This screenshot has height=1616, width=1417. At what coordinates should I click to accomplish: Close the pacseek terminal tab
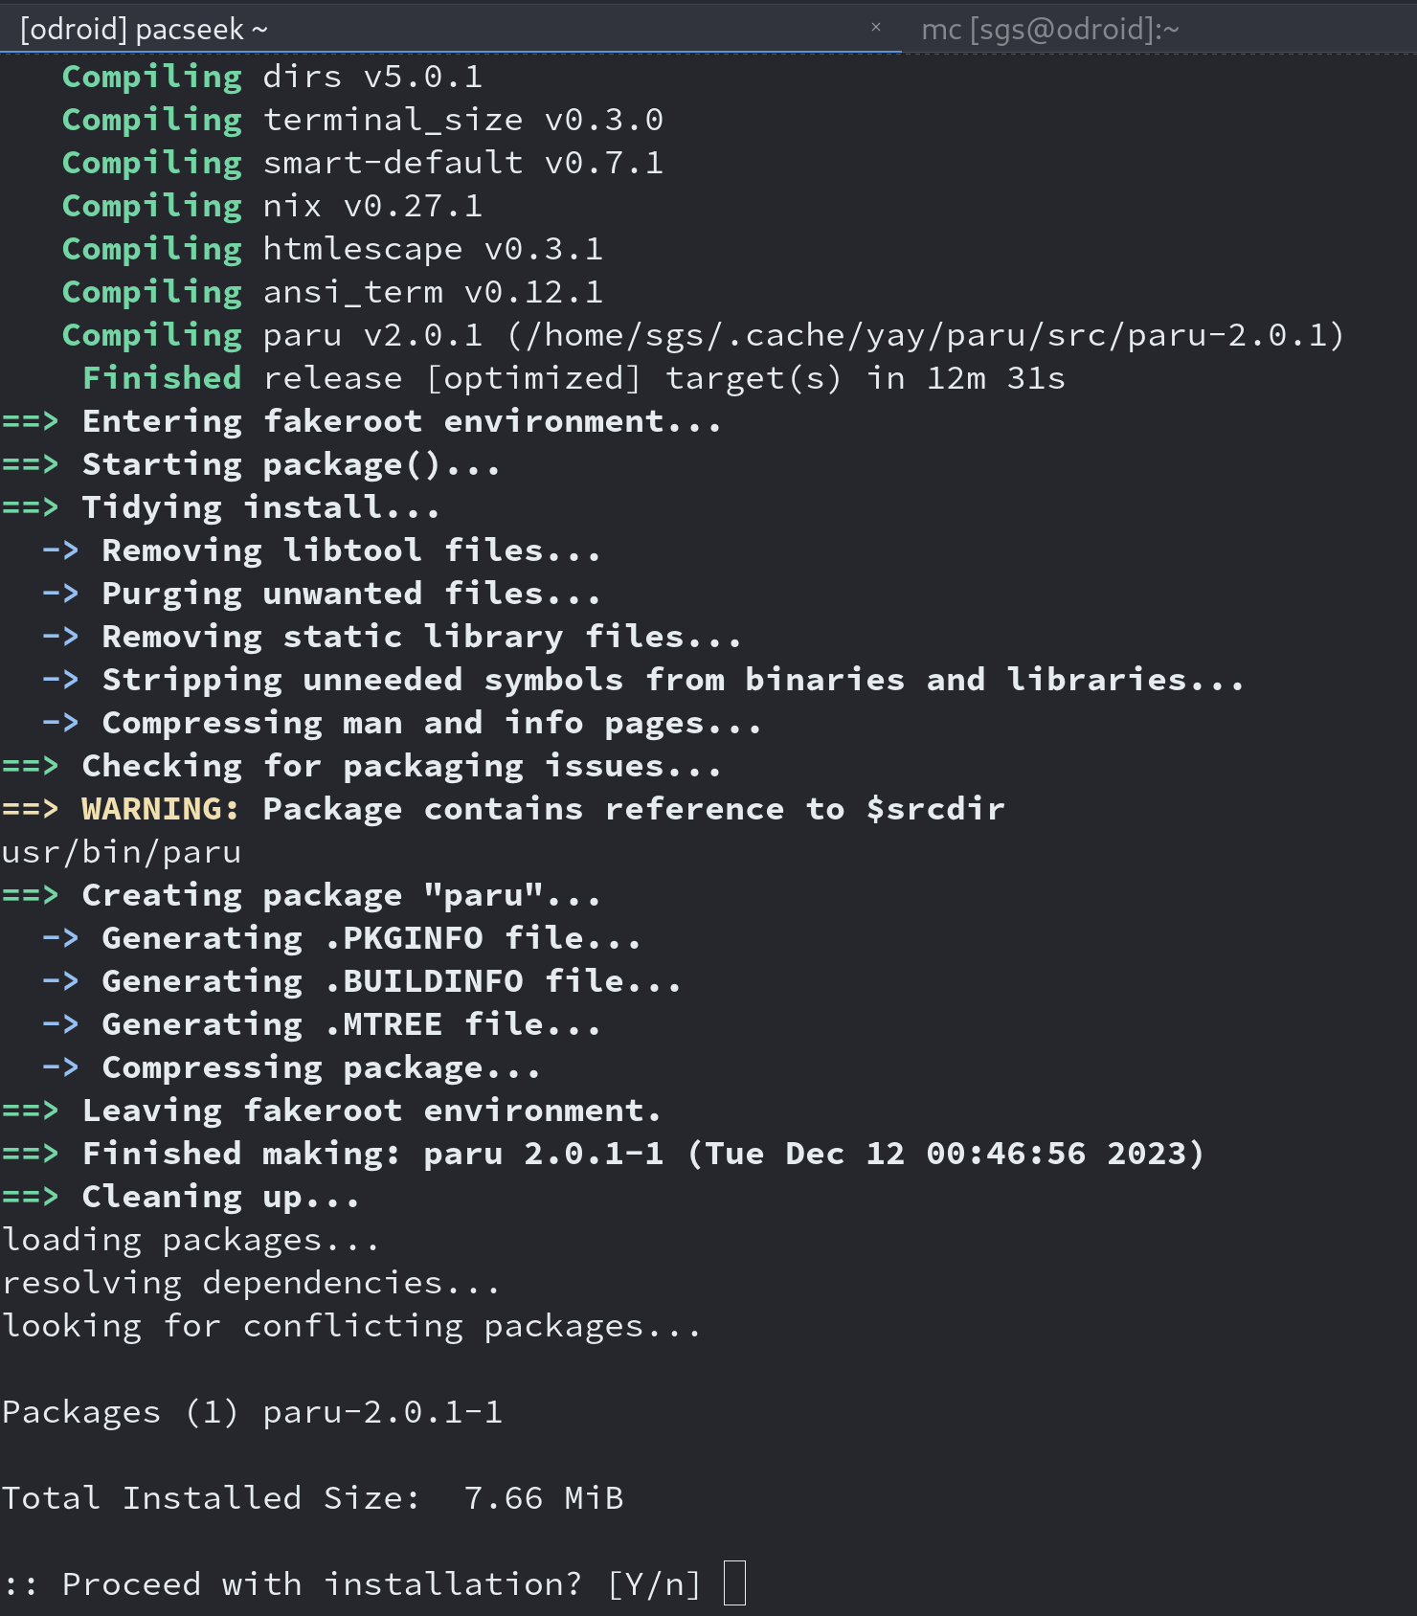(x=875, y=30)
